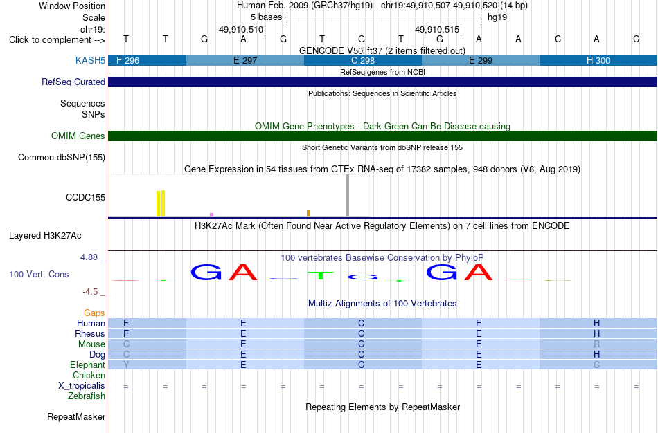Click the '5 bases' scale text
The image size is (658, 433).
pyautogui.click(x=267, y=17)
